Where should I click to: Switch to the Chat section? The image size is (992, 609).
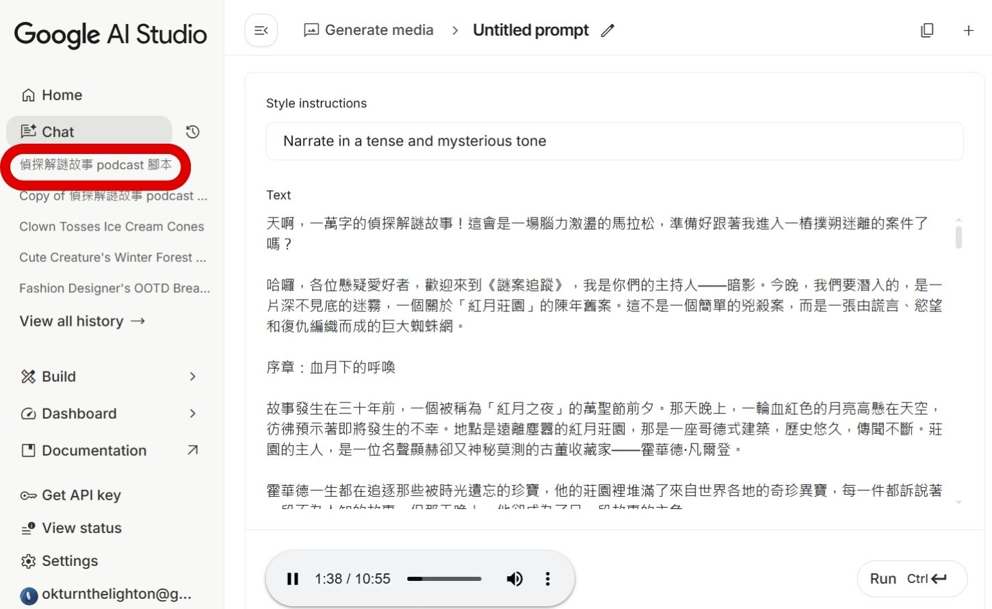(57, 131)
